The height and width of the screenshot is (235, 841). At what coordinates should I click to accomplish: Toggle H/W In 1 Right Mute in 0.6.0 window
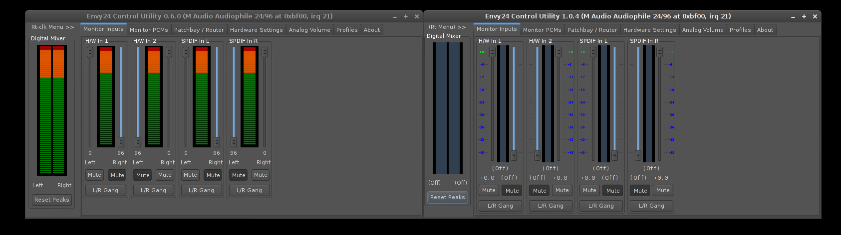click(x=117, y=175)
